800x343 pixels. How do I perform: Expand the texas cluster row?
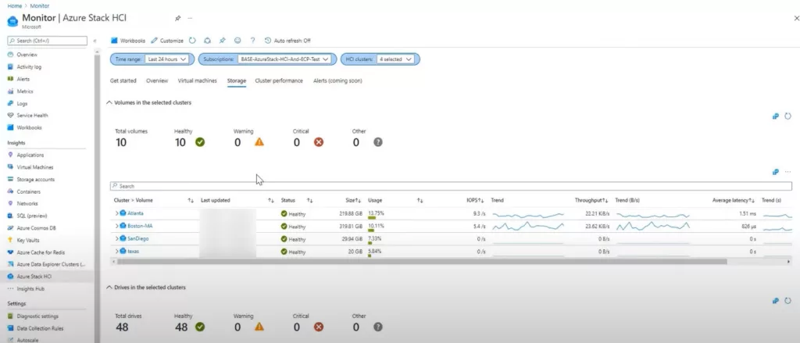click(117, 251)
